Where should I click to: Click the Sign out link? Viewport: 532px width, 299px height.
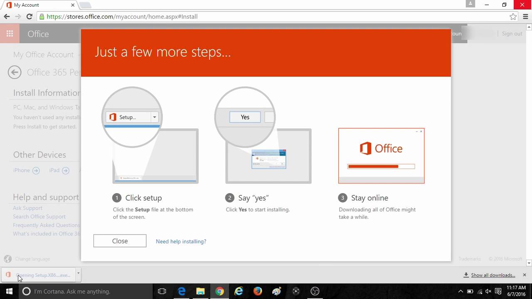pos(512,34)
